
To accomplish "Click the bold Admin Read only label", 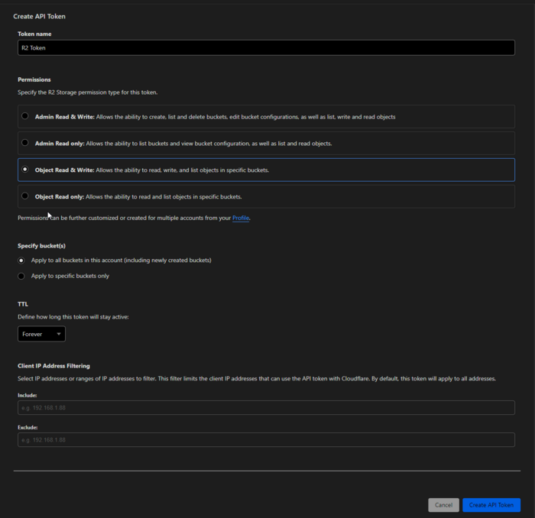I will (60, 144).
